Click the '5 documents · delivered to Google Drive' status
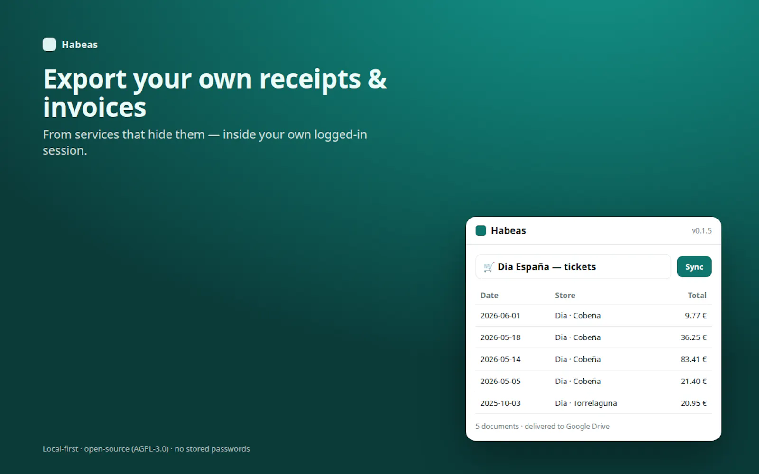 542,427
